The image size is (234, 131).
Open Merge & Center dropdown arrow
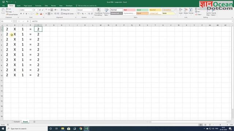pos(75,13)
